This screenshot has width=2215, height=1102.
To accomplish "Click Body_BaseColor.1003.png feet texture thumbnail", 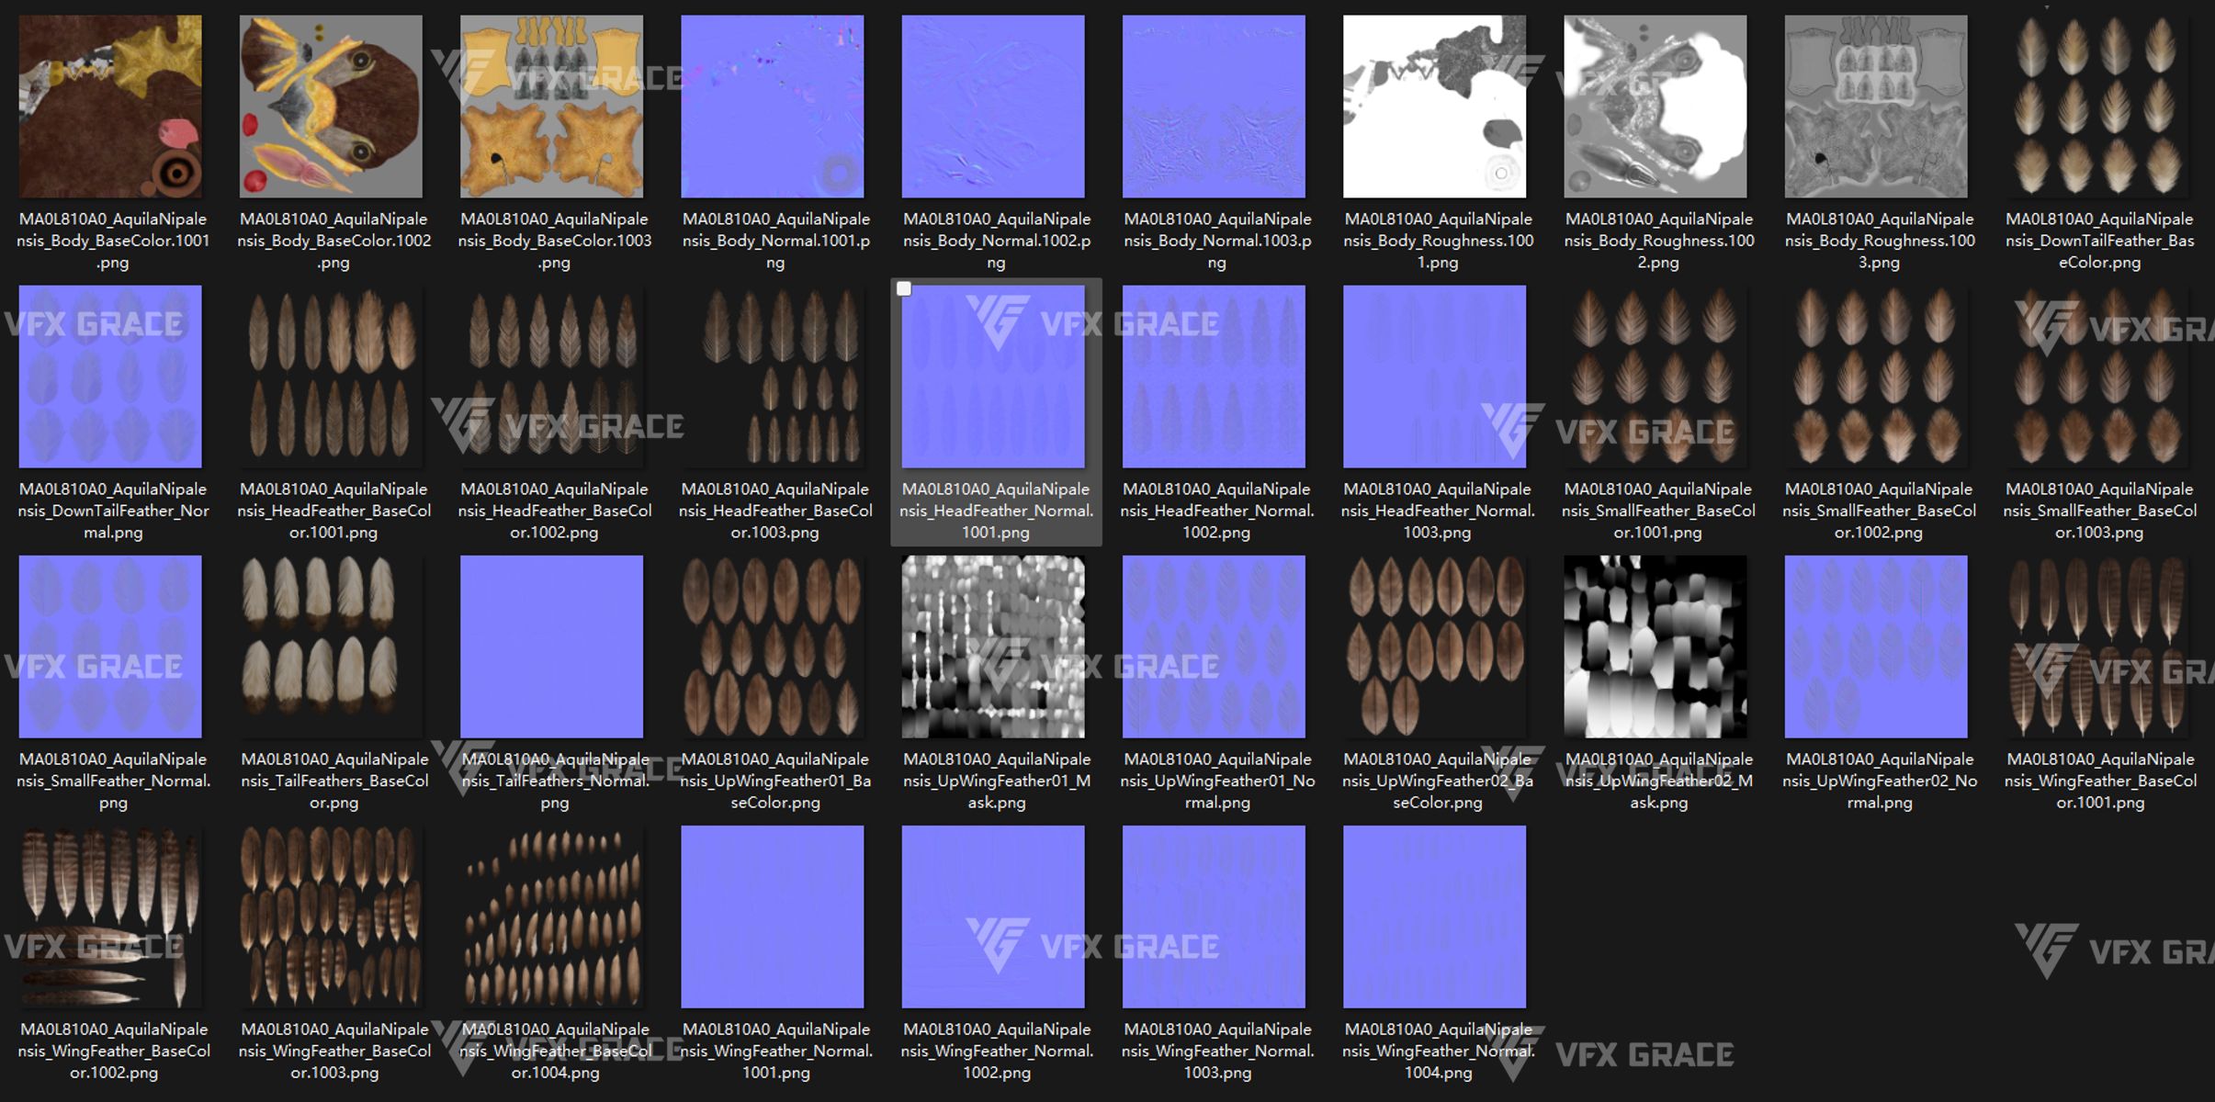I will (551, 107).
